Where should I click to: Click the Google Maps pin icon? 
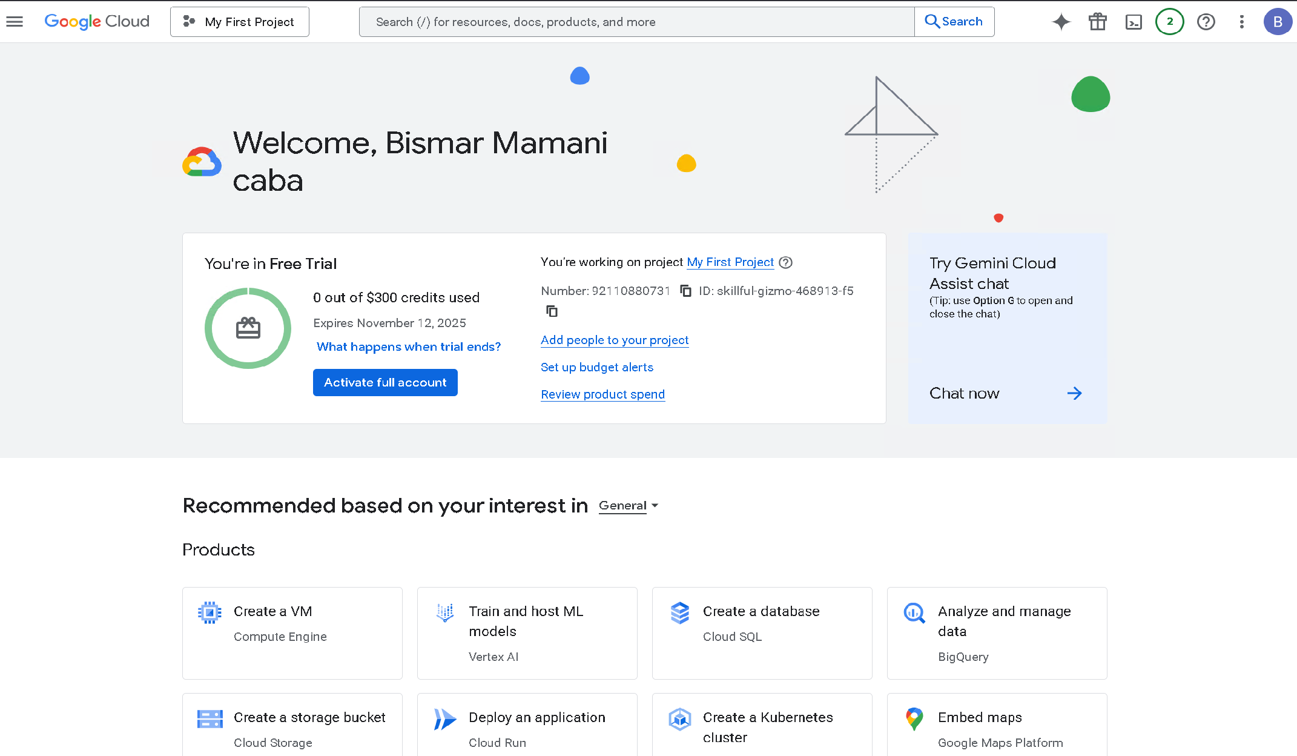coord(914,719)
